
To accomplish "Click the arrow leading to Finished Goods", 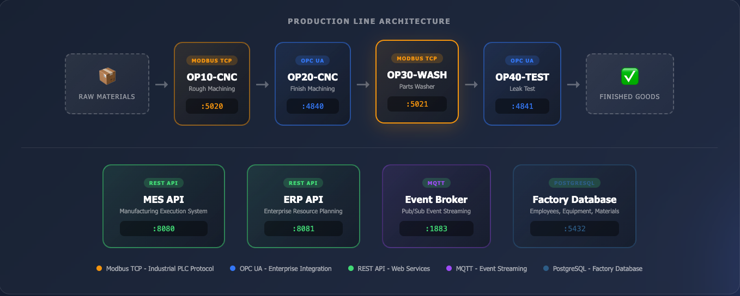I will click(x=573, y=84).
